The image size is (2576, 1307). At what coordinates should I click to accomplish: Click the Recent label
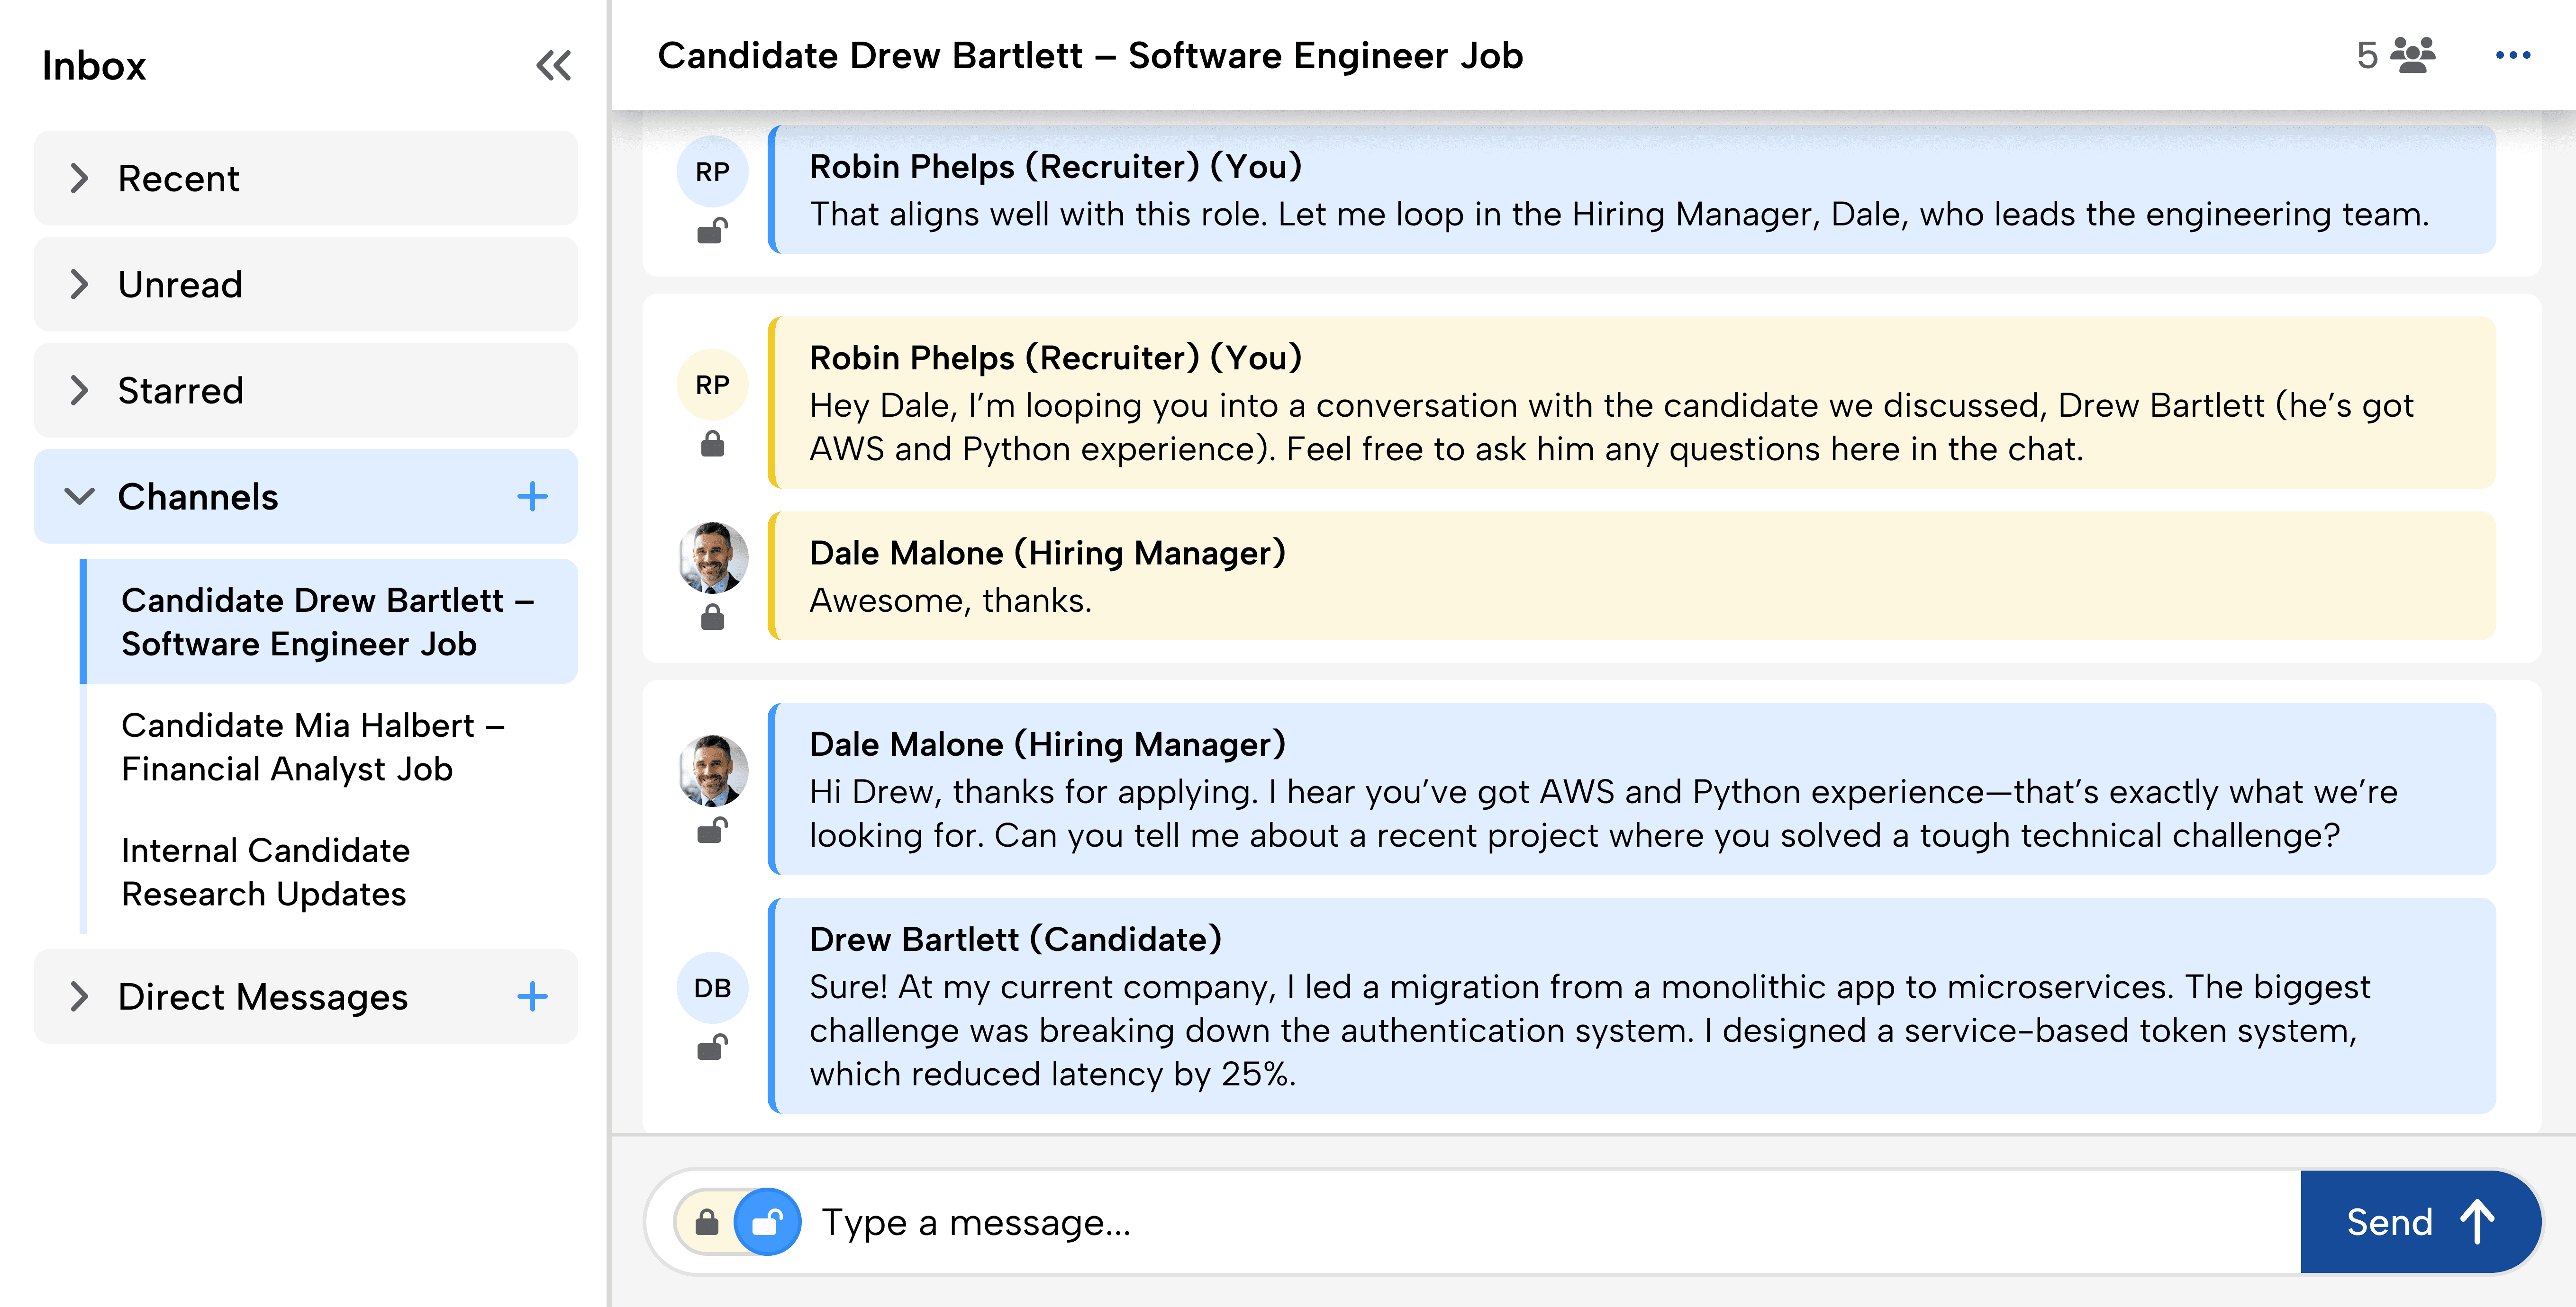tap(179, 179)
